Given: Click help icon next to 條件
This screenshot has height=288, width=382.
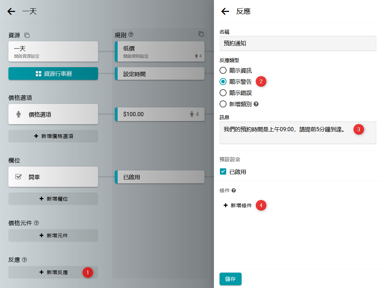Looking at the screenshot, I should coord(234,190).
